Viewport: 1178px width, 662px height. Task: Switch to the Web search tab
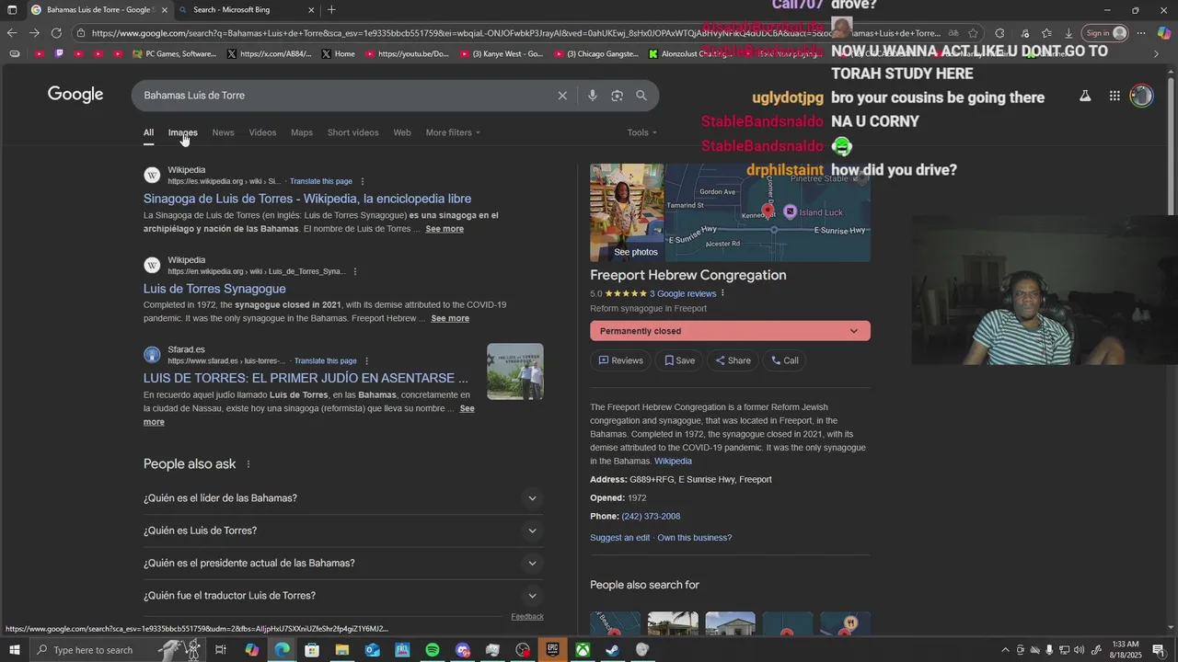[402, 132]
